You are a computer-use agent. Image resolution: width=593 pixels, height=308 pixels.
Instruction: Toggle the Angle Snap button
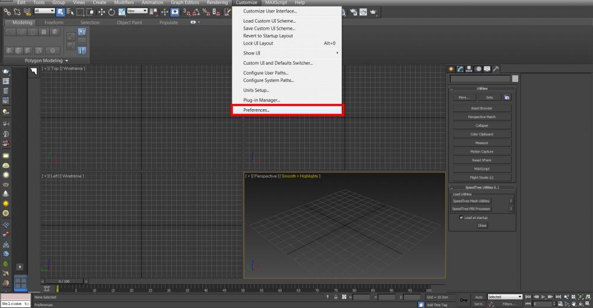click(x=196, y=12)
